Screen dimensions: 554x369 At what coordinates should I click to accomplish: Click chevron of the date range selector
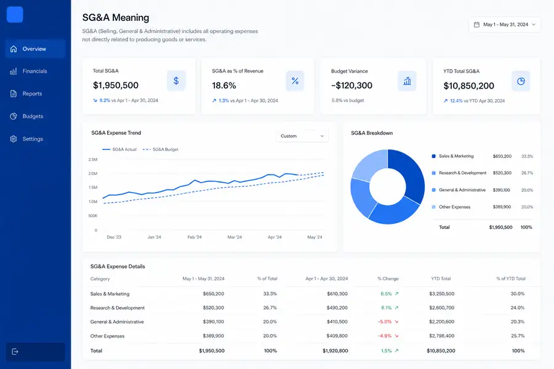[x=534, y=25]
